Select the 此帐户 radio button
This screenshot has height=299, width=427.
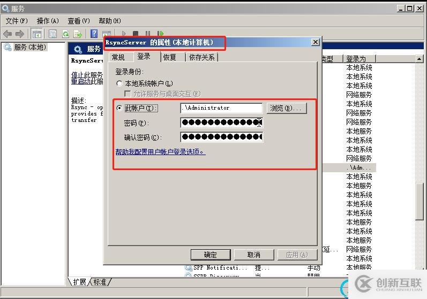click(119, 108)
